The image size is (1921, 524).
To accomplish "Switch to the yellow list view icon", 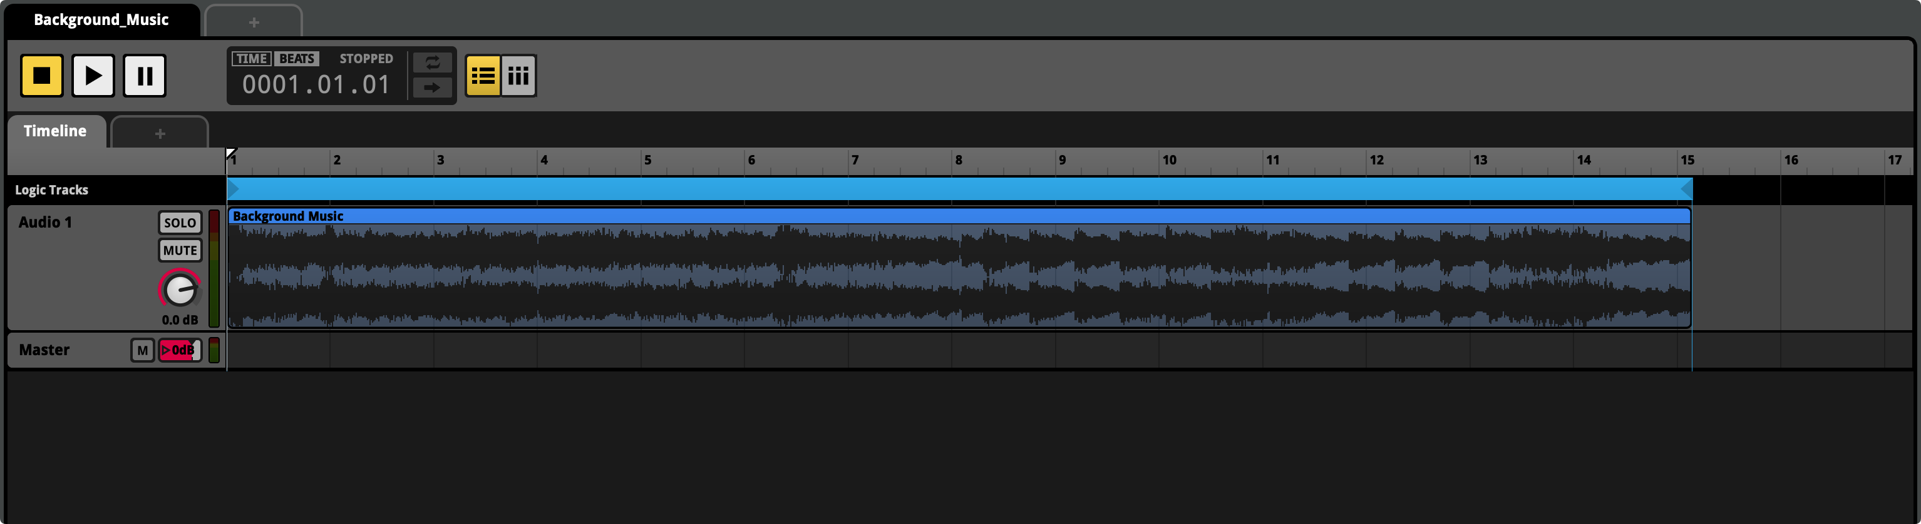I will point(483,75).
